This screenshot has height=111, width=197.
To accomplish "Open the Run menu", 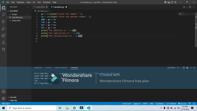I will click(x=39, y=2).
